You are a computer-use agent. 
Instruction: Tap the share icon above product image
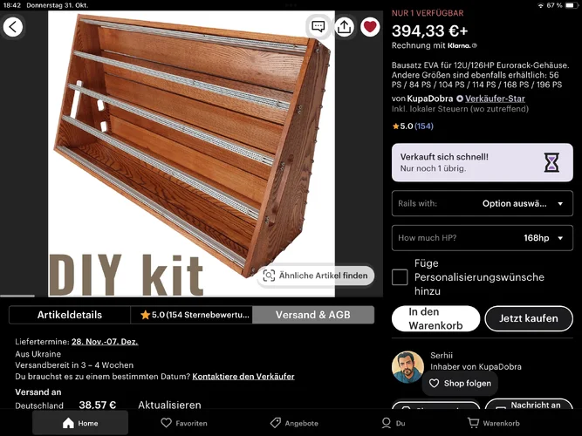coord(344,27)
